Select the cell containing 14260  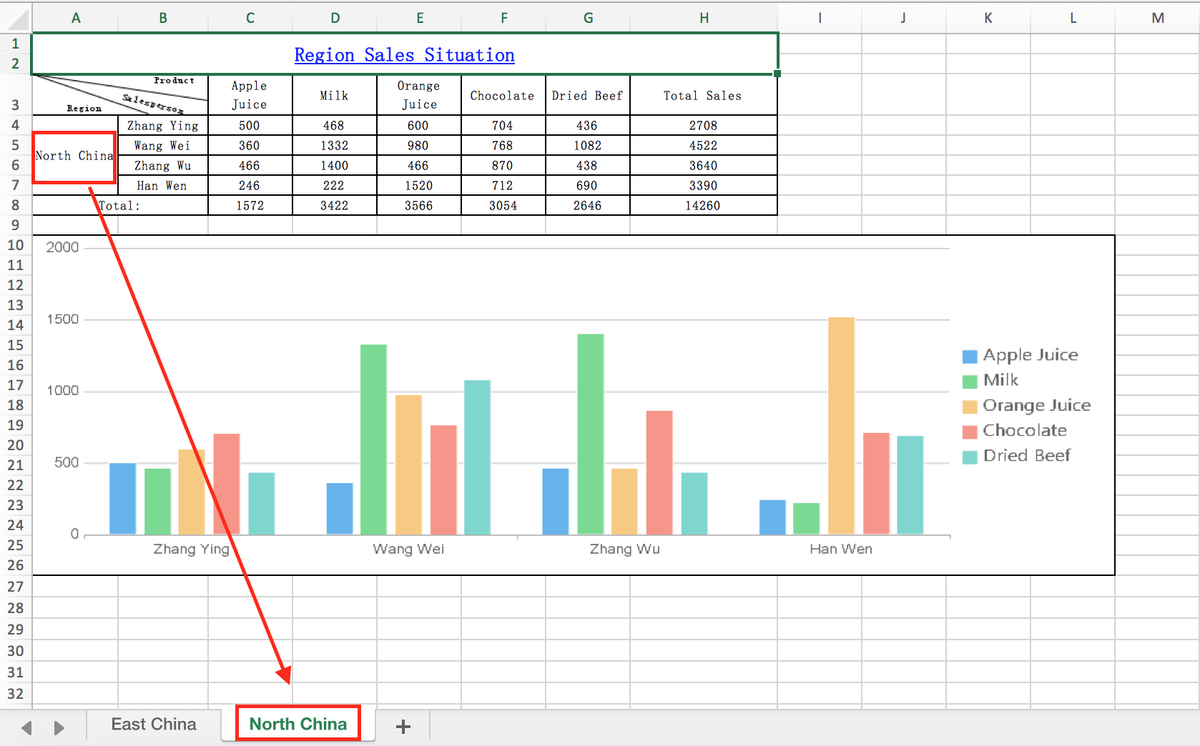703,205
